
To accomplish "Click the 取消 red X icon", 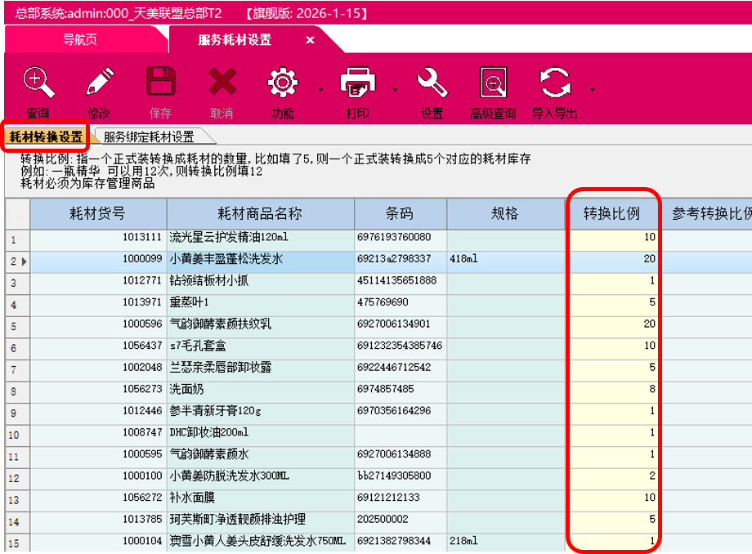I will 222,82.
